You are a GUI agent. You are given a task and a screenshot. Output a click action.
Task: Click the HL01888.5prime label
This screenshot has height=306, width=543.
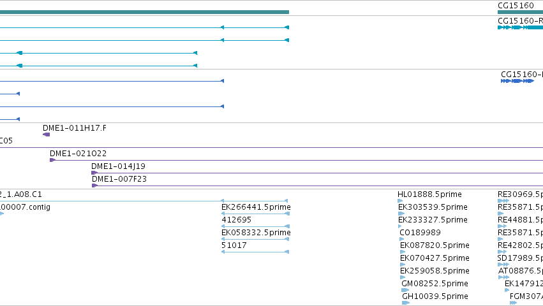429,194
